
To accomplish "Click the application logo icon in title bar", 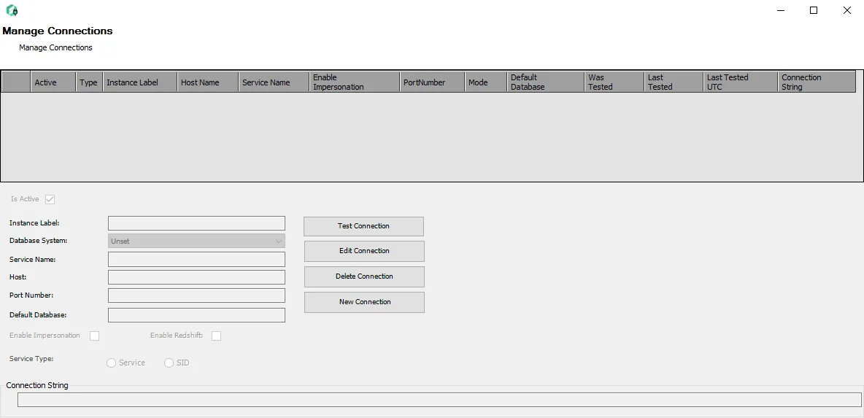I will click(x=12, y=10).
